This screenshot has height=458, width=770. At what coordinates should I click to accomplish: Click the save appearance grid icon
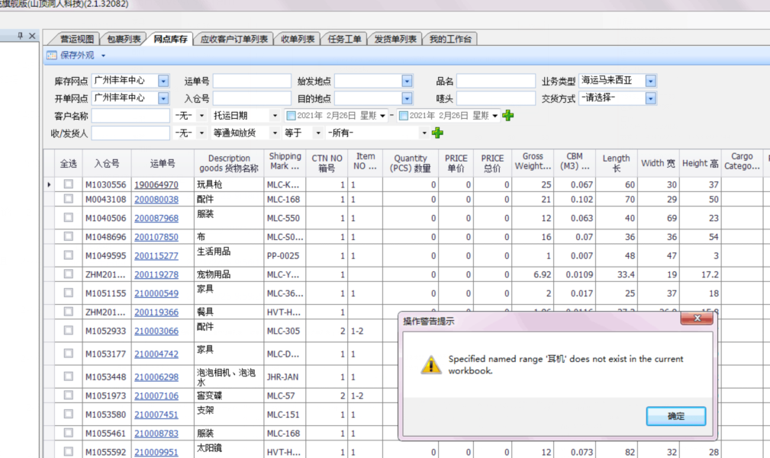point(51,56)
